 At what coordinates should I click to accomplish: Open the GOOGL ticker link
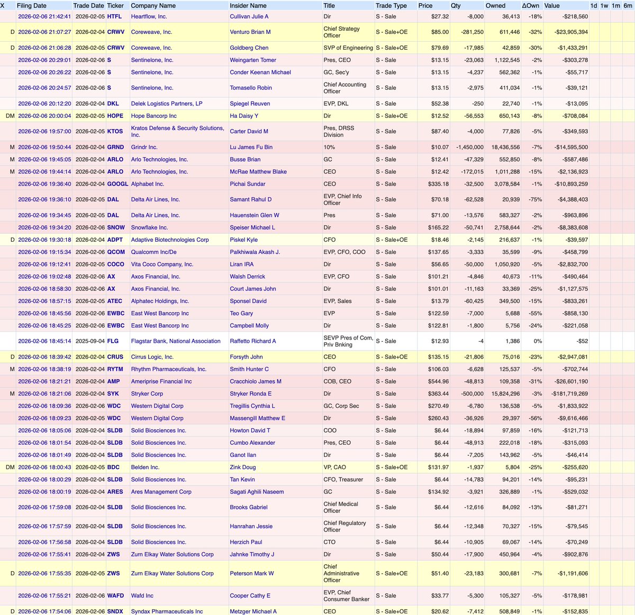click(117, 183)
